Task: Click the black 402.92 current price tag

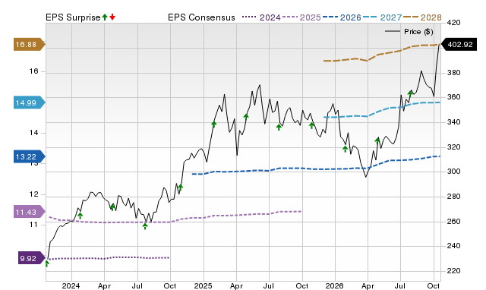Action: click(459, 44)
